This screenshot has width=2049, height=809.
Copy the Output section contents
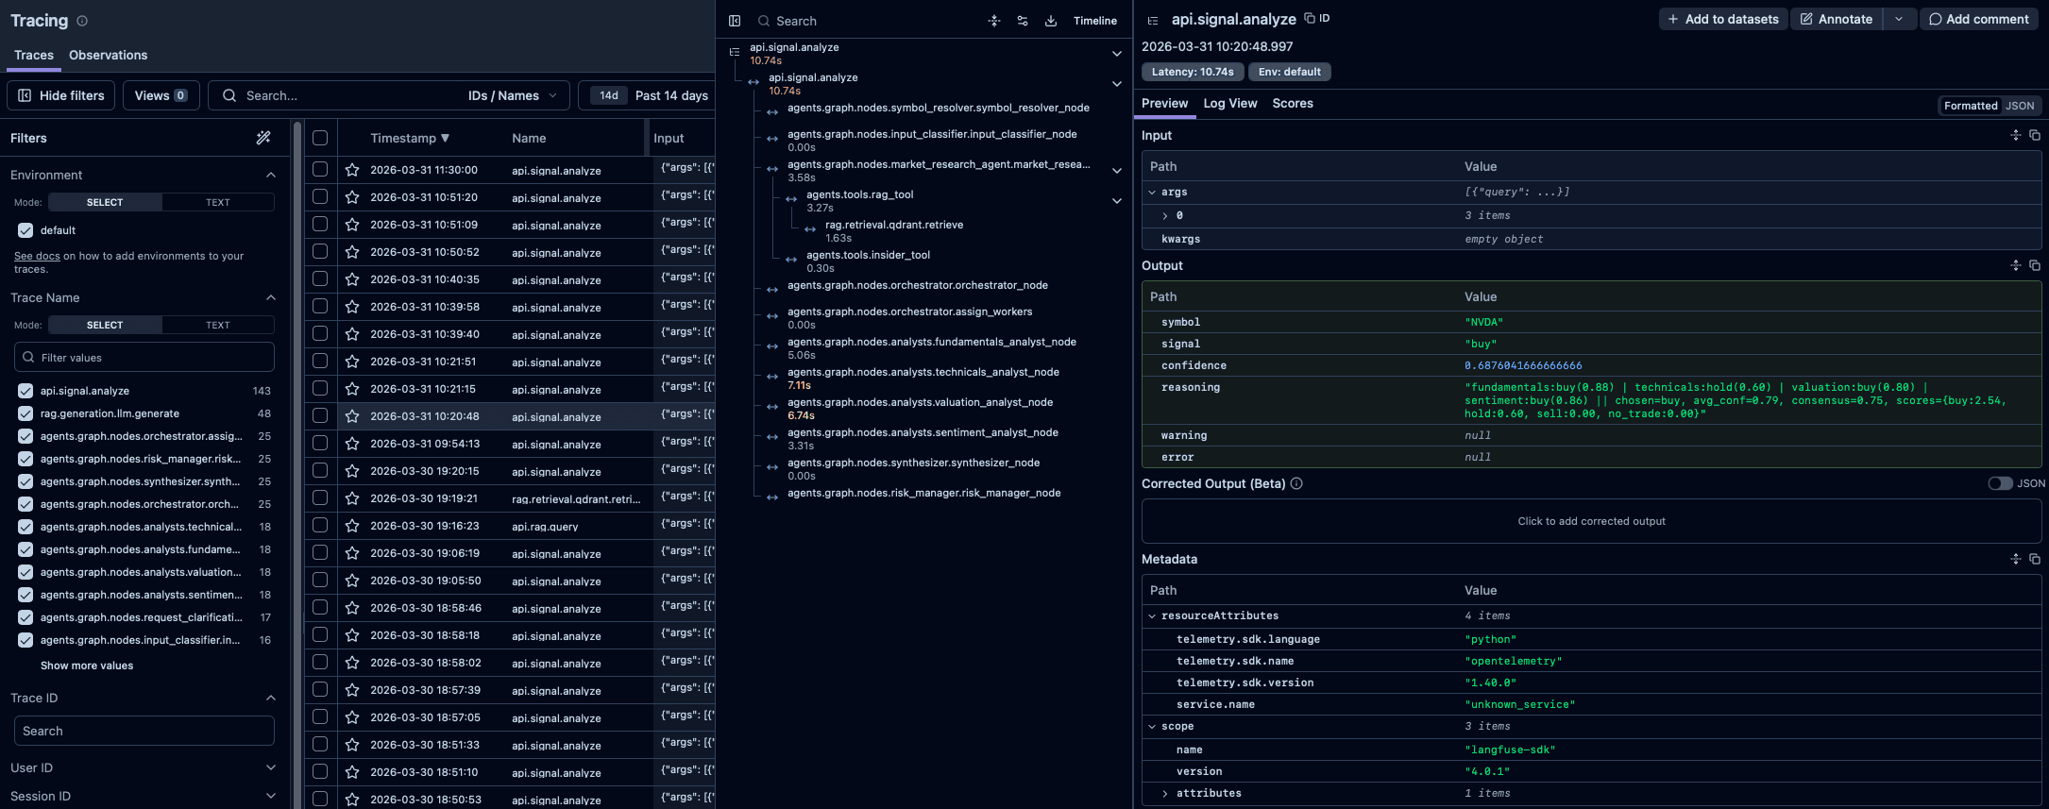click(2035, 265)
